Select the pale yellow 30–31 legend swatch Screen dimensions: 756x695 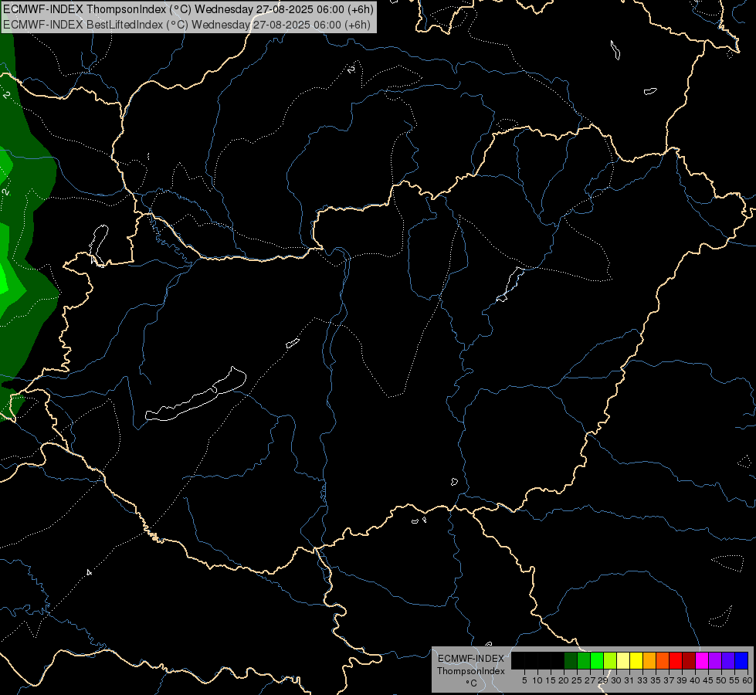tap(623, 660)
